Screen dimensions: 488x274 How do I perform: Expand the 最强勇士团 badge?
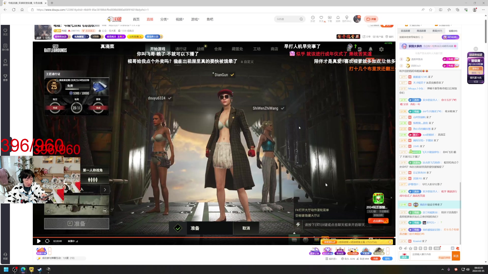pyautogui.click(x=154, y=37)
